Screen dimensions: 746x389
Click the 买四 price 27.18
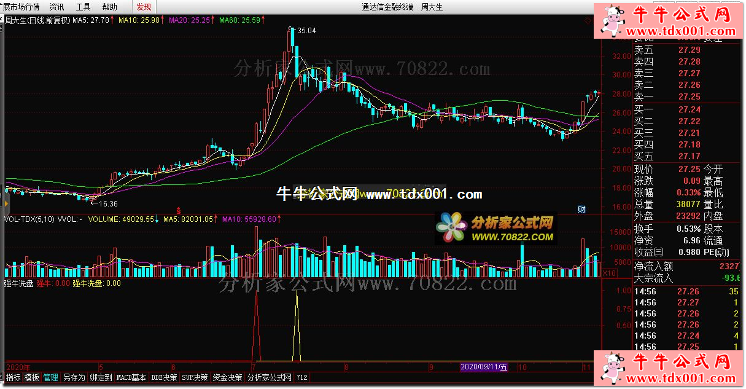[x=689, y=144]
